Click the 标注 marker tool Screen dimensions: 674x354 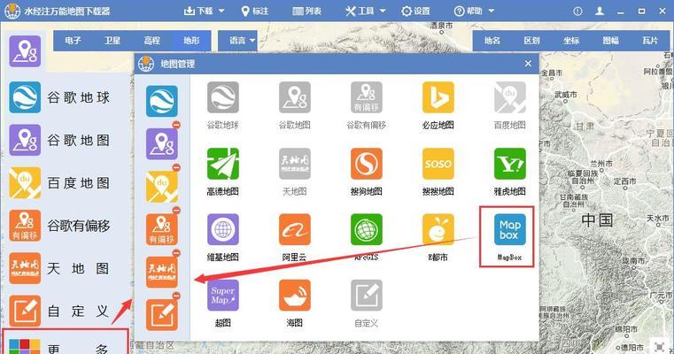click(254, 12)
